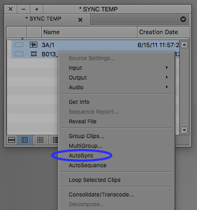
Task: Click the 3A/1 subclip icon
Action: click(34, 45)
